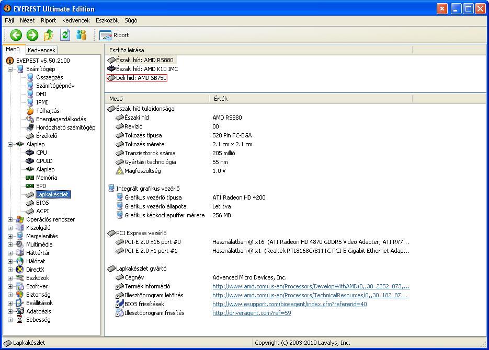Click the Adatbázis icon in the tree
This screenshot has width=489, height=350.
pyautogui.click(x=20, y=311)
